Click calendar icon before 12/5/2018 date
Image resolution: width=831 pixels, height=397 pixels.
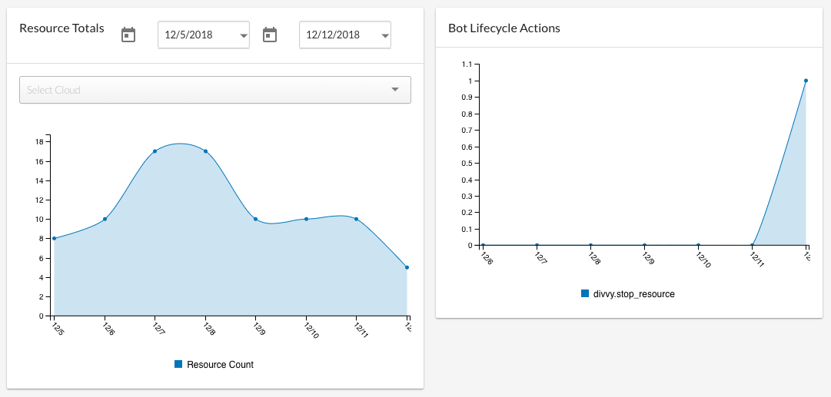(x=128, y=35)
